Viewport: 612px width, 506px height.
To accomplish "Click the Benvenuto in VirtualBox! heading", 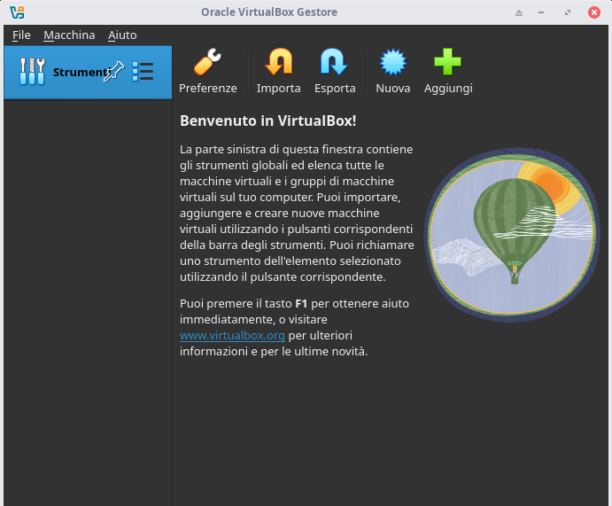I will point(267,121).
